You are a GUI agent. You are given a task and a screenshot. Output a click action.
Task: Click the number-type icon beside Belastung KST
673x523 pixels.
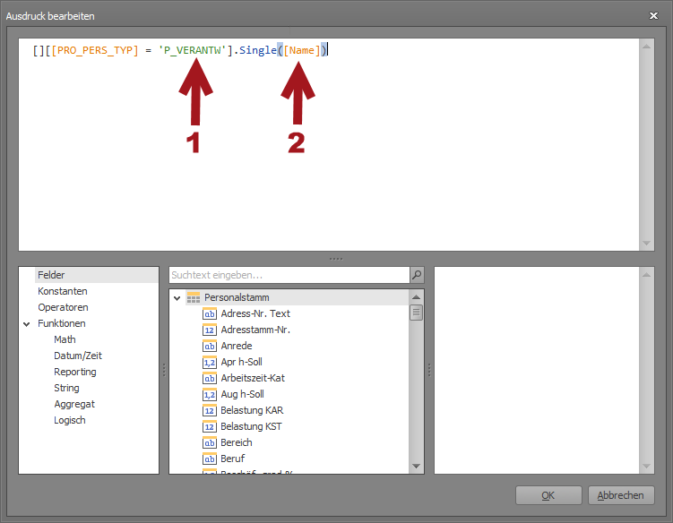click(x=210, y=426)
